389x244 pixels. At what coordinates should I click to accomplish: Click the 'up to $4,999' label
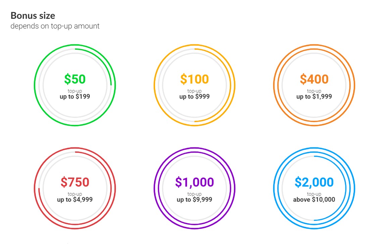pos(75,200)
